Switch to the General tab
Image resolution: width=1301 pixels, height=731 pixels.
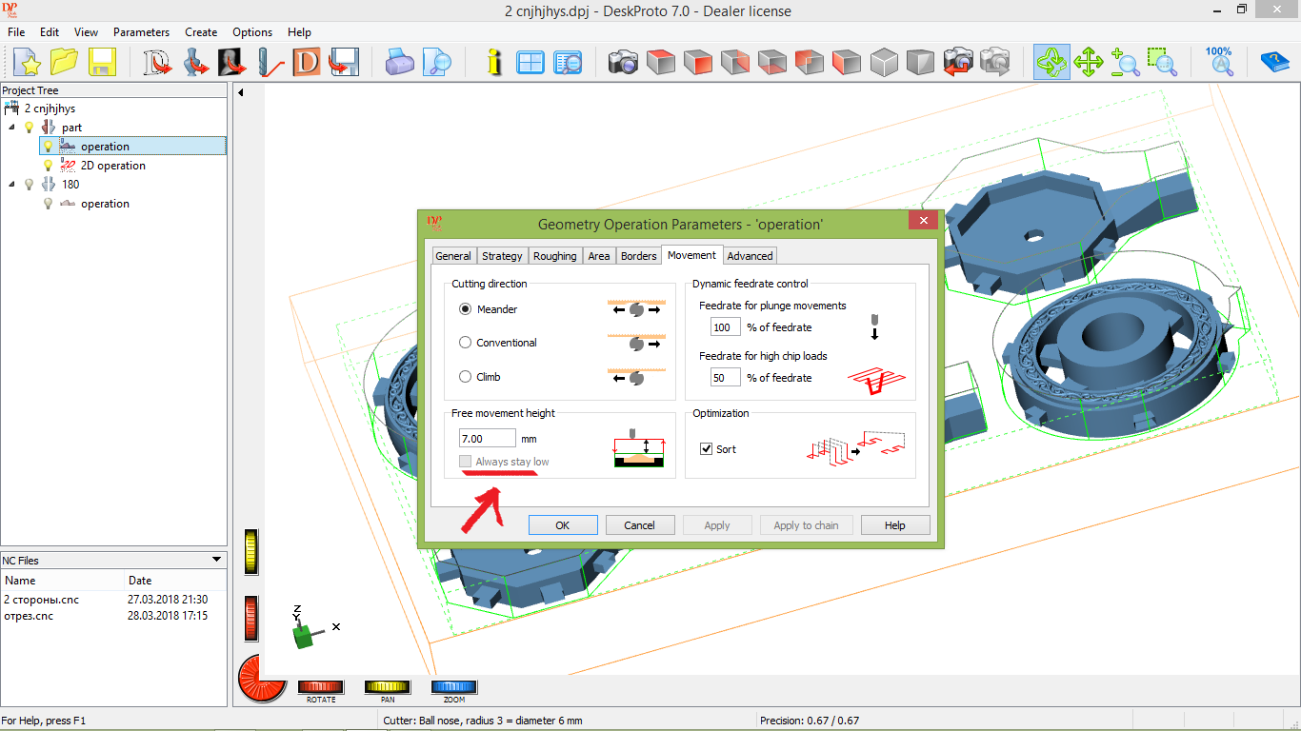[x=453, y=256]
